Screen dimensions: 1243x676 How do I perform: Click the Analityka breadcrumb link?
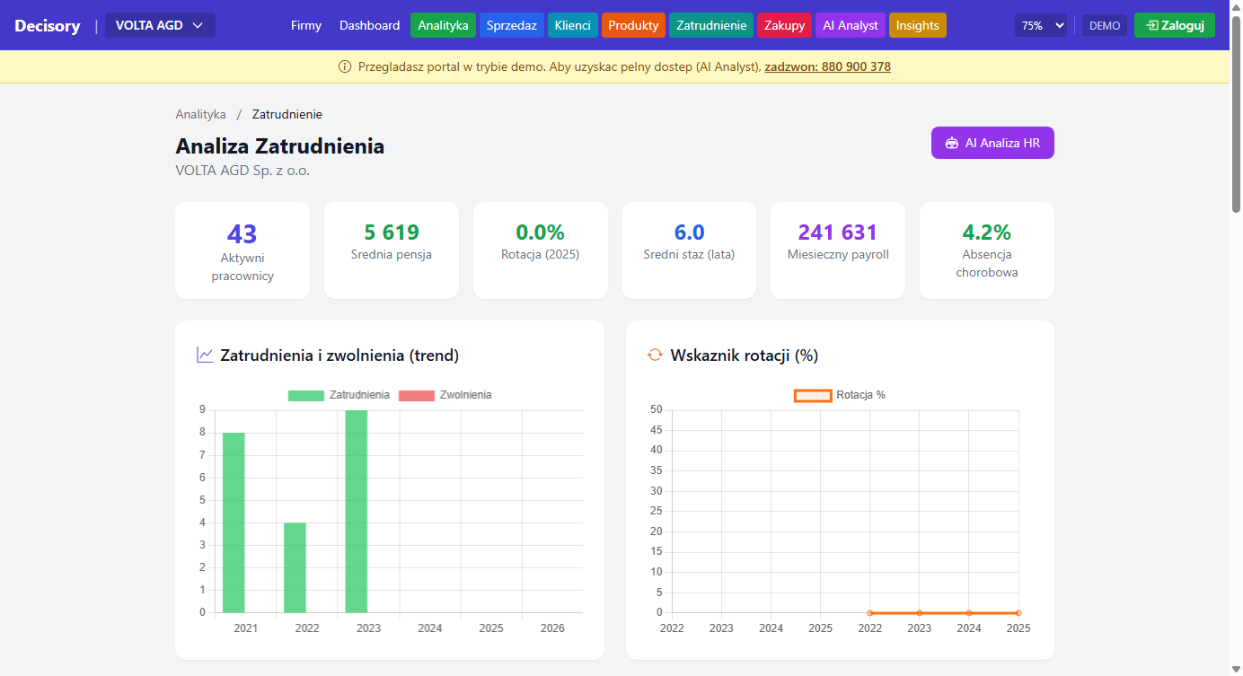(x=201, y=114)
